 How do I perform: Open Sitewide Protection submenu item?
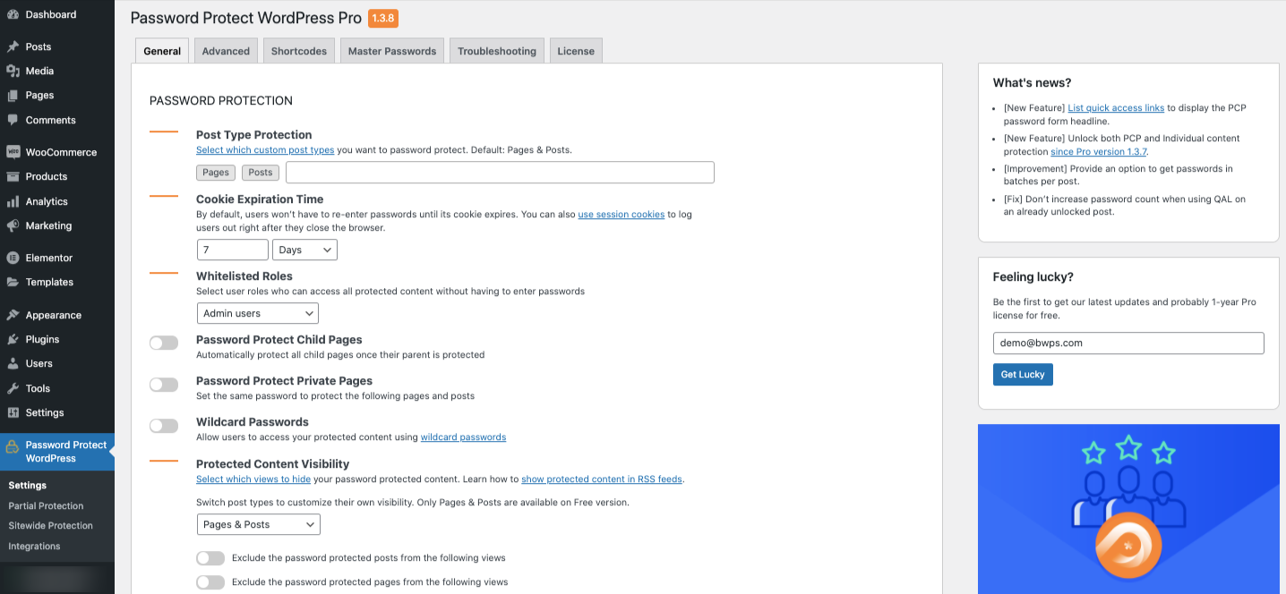pyautogui.click(x=50, y=526)
